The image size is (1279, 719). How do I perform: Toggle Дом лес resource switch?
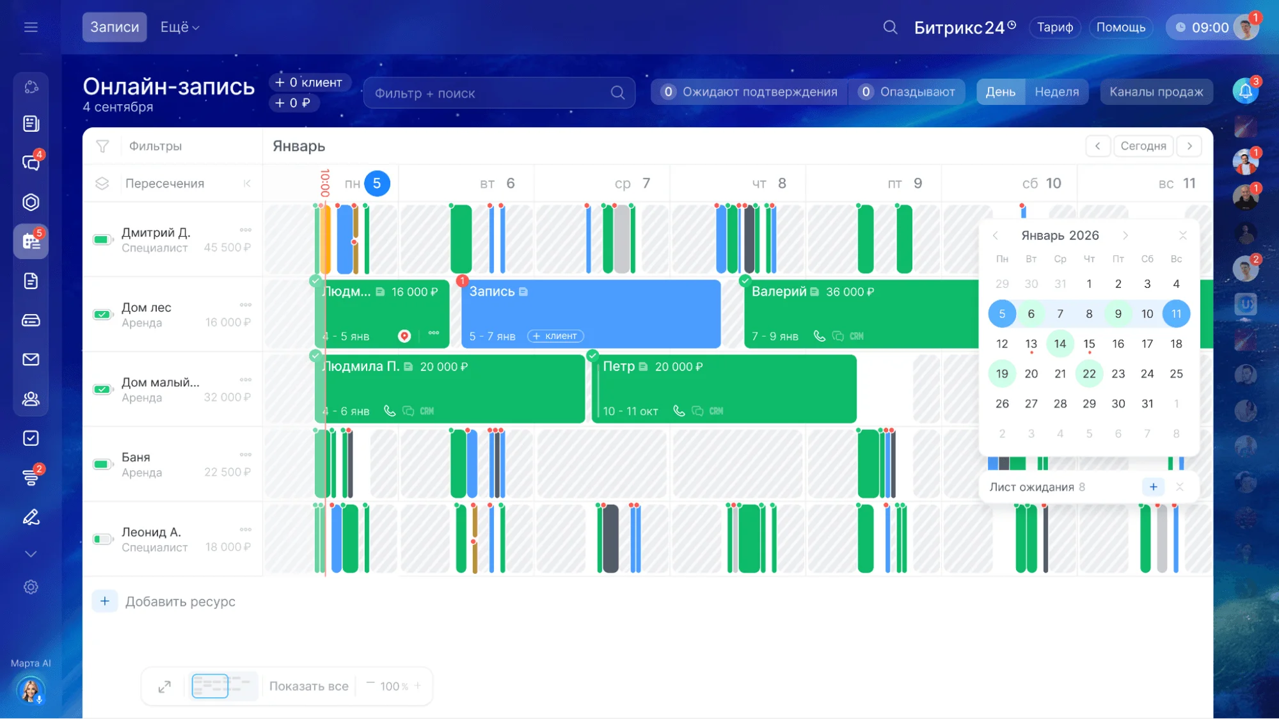click(103, 315)
